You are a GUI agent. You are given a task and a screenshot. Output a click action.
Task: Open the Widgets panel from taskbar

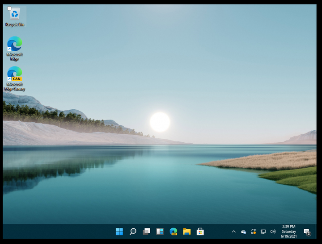coord(160,232)
